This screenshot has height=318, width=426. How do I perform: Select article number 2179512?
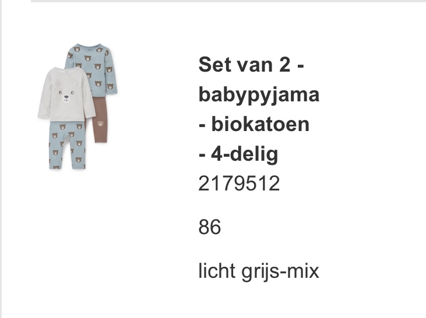(239, 184)
